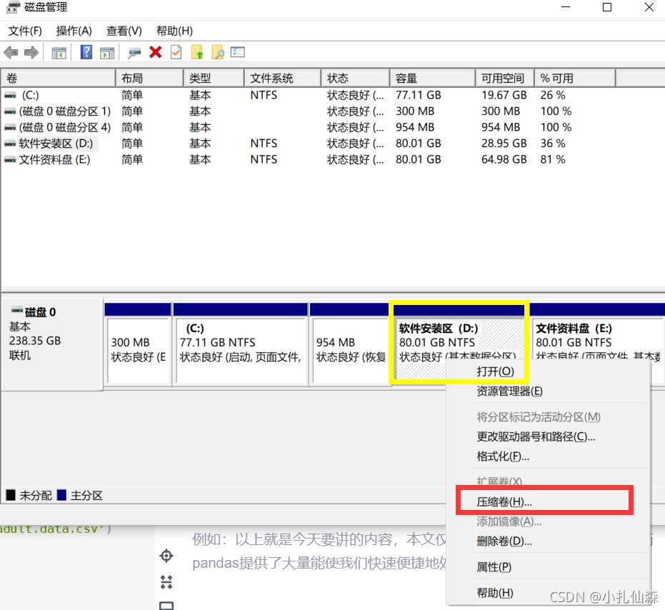The width and height of the screenshot is (665, 610).
Task: Click the checklist settings toolbar icon
Action: (237, 51)
